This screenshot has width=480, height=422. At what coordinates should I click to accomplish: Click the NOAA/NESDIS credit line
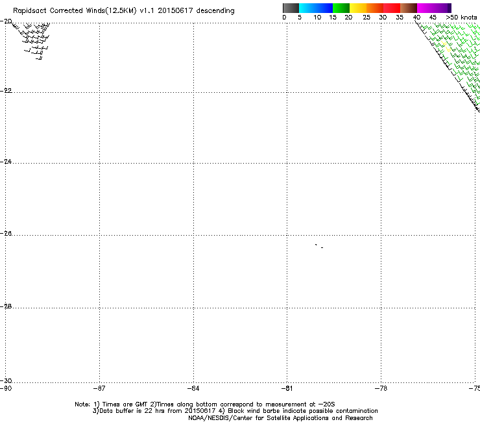click(x=280, y=418)
